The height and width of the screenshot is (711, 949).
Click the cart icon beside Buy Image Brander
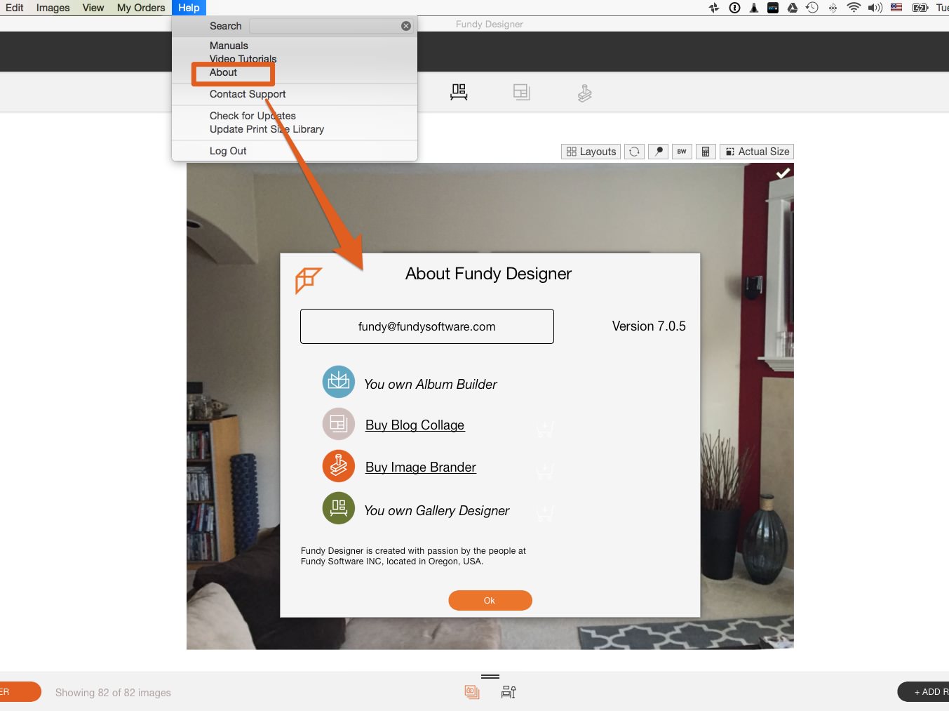tap(545, 471)
